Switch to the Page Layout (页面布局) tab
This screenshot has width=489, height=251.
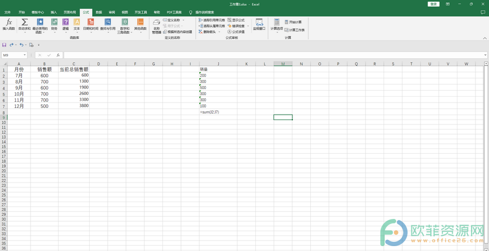(x=70, y=12)
